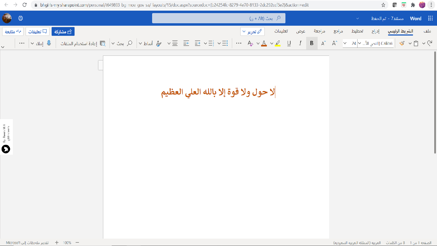Open the إدراج (Insert) ribbon tab
The image size is (437, 246).
click(x=375, y=31)
